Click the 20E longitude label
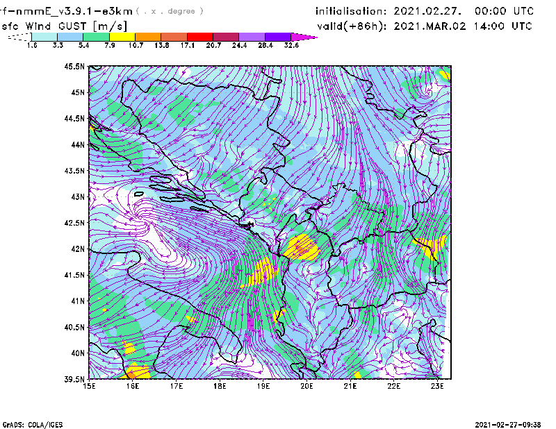Viewport: 556px width, 429px height. coord(306,386)
